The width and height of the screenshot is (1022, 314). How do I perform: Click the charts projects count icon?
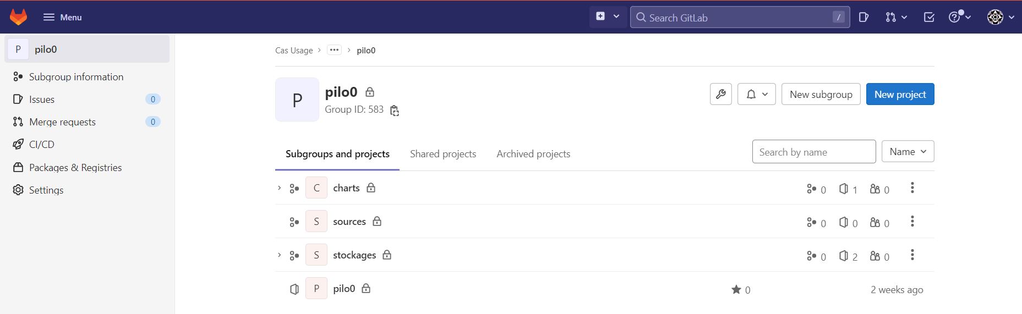click(x=844, y=189)
